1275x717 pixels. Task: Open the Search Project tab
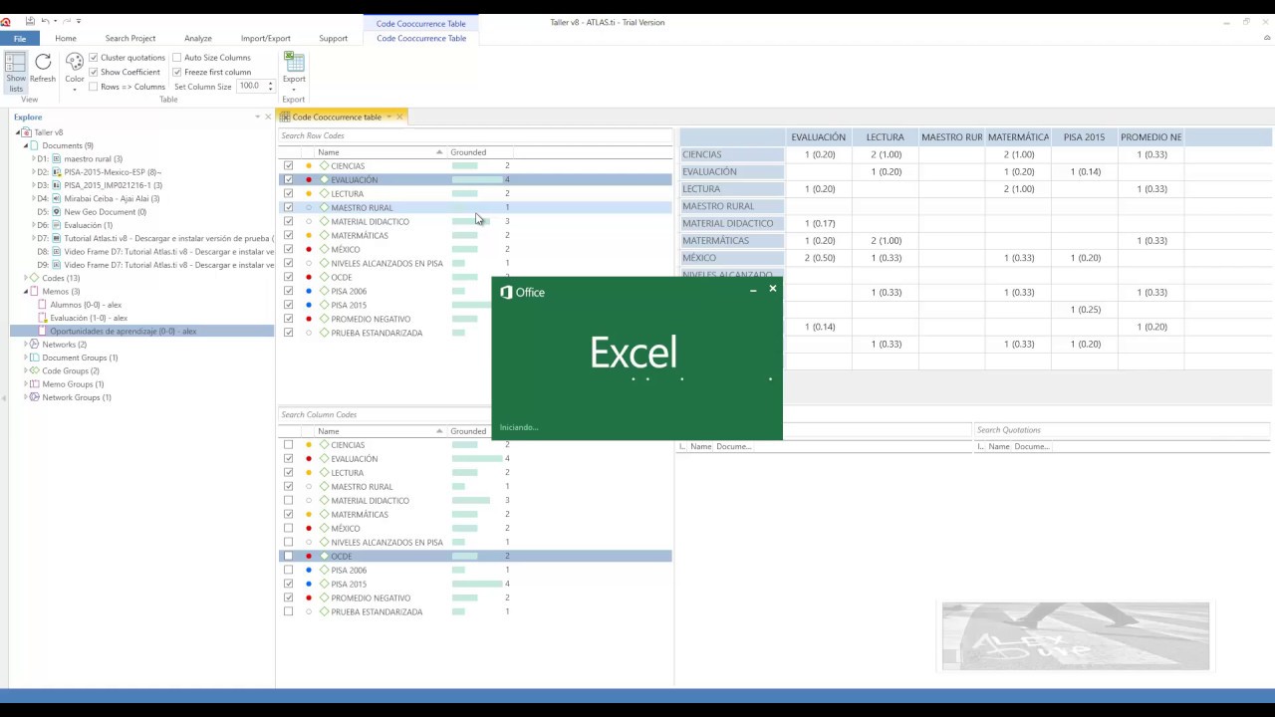pyautogui.click(x=130, y=38)
